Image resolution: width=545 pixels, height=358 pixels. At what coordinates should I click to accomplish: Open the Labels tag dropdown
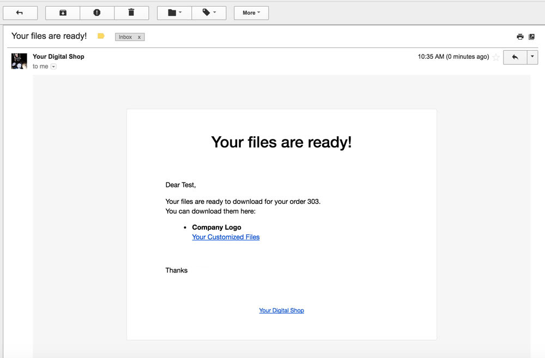(x=209, y=13)
